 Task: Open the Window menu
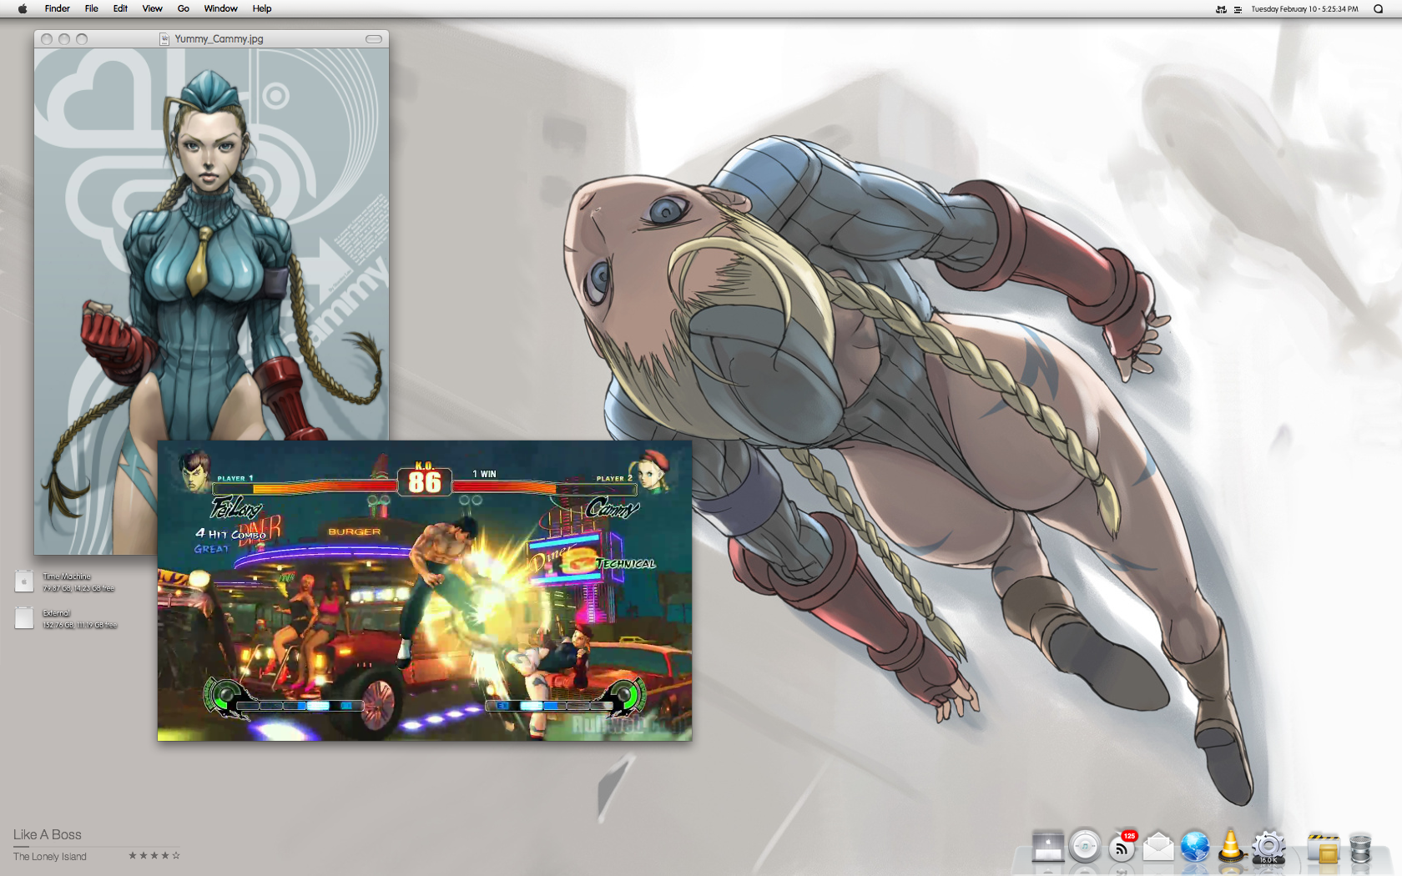click(221, 8)
